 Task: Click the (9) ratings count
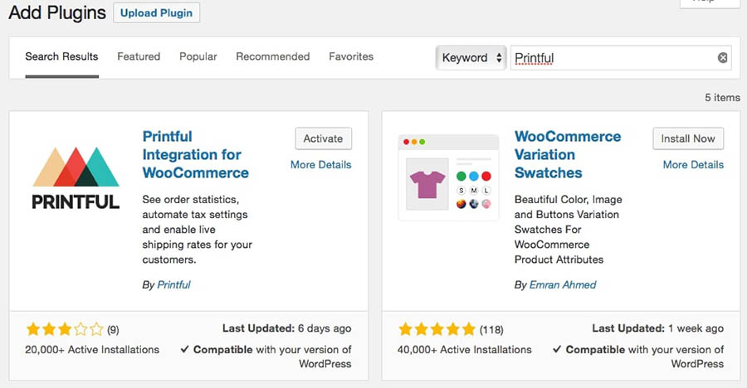click(x=113, y=330)
